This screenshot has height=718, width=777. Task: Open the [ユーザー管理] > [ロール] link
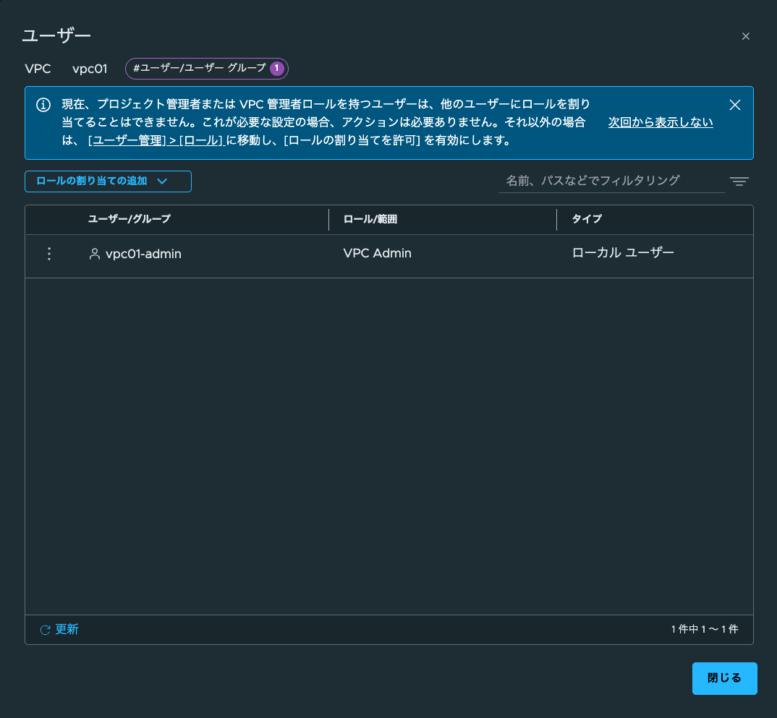click(156, 140)
